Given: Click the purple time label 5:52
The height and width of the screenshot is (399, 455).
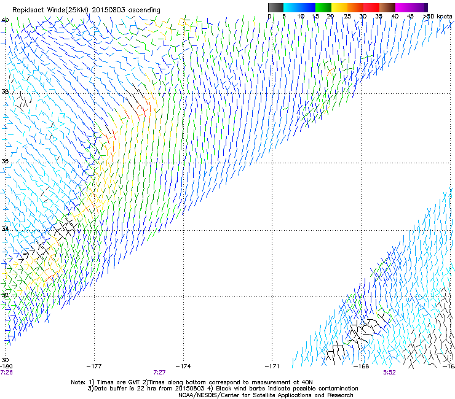Looking at the screenshot, I should [389, 373].
